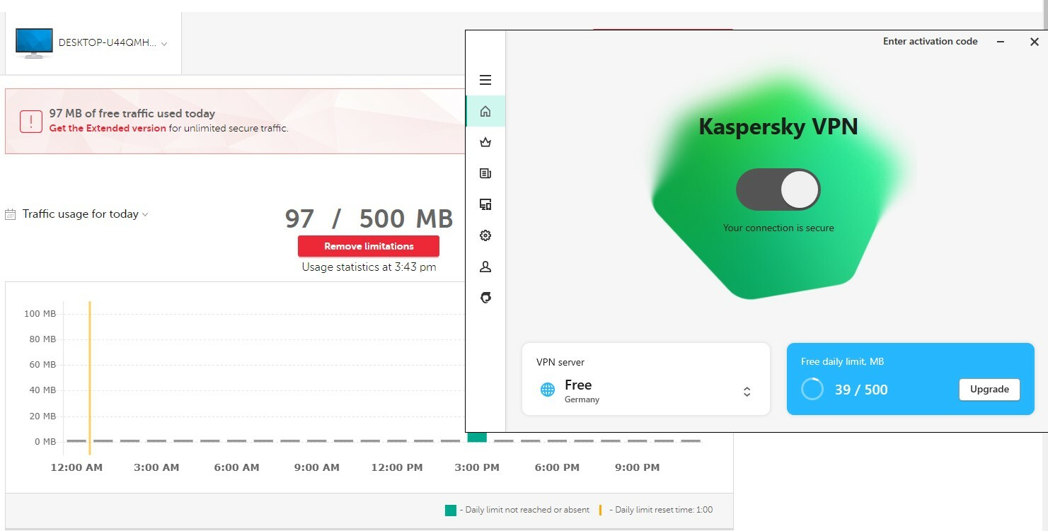
Task: Click the yellow daily limit reset line
Action: click(90, 378)
